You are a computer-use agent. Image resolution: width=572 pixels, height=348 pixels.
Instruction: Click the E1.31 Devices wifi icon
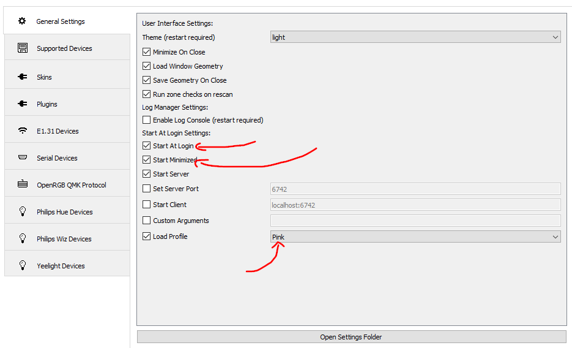point(23,131)
